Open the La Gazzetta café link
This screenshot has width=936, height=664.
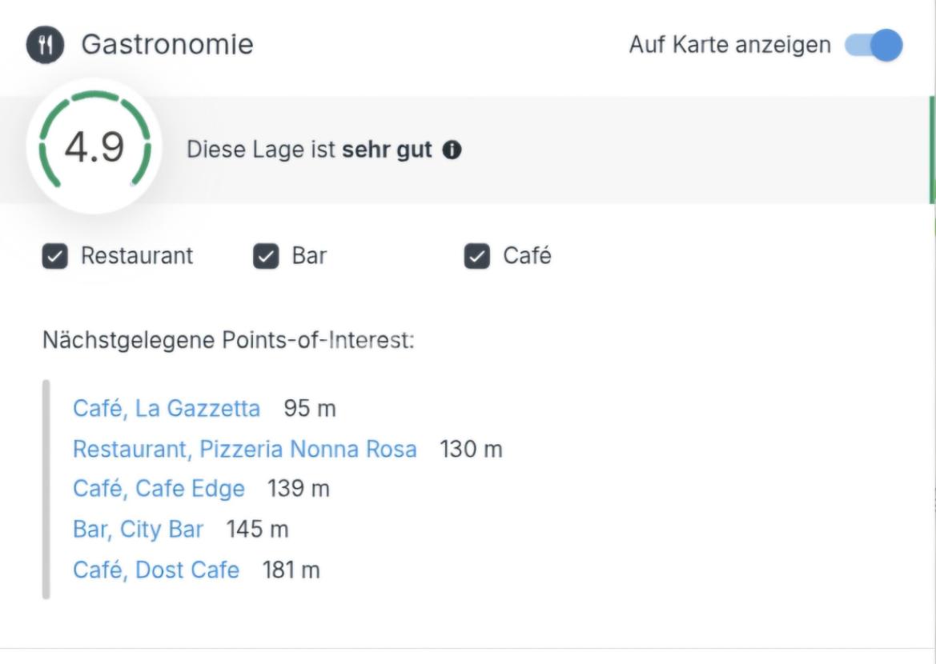[x=166, y=408]
